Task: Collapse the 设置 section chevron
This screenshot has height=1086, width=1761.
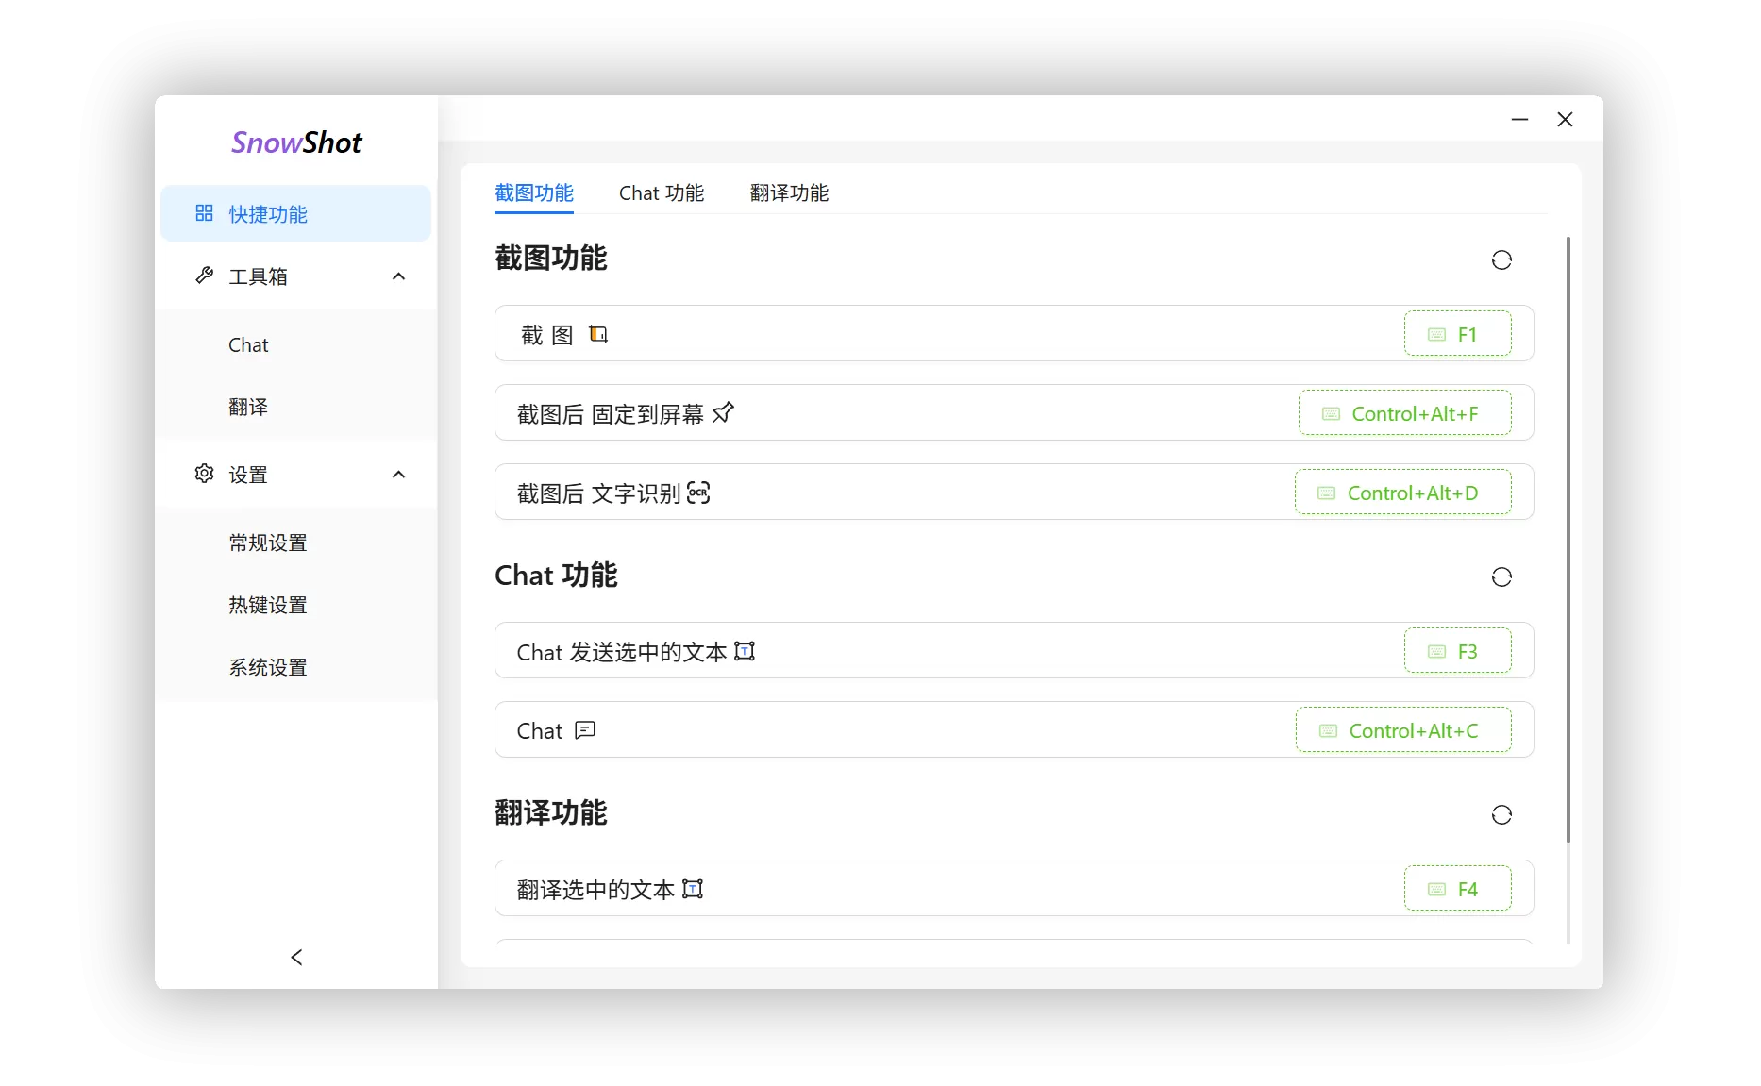Action: click(397, 475)
